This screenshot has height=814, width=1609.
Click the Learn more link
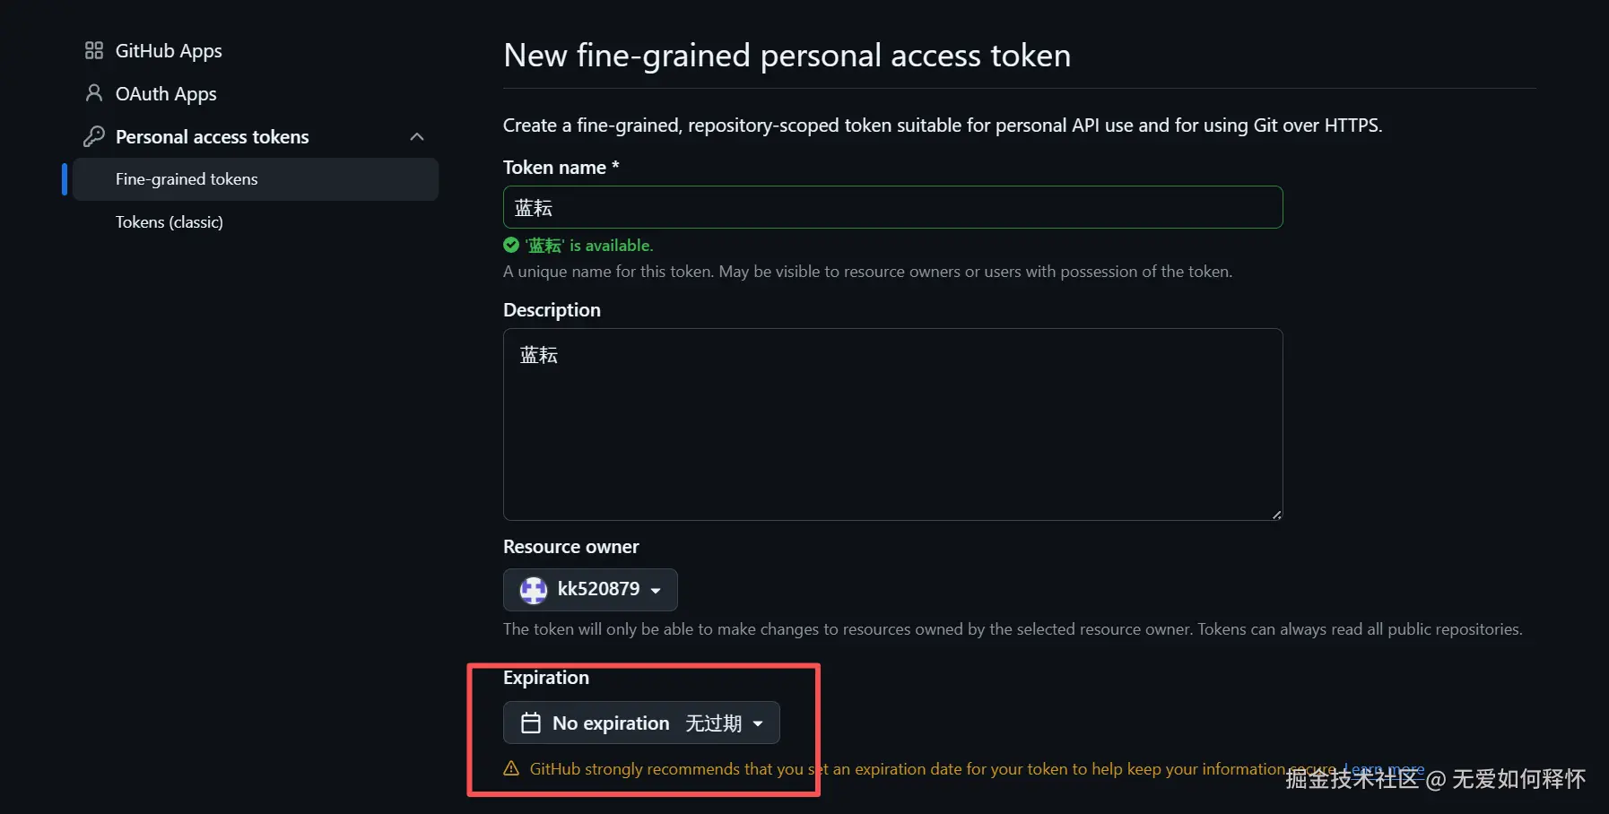(x=1384, y=769)
